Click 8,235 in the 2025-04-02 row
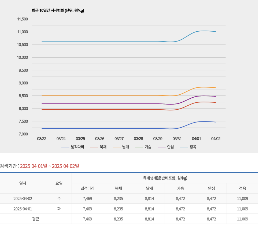Screen dimensions: 259x226 pos(119,199)
